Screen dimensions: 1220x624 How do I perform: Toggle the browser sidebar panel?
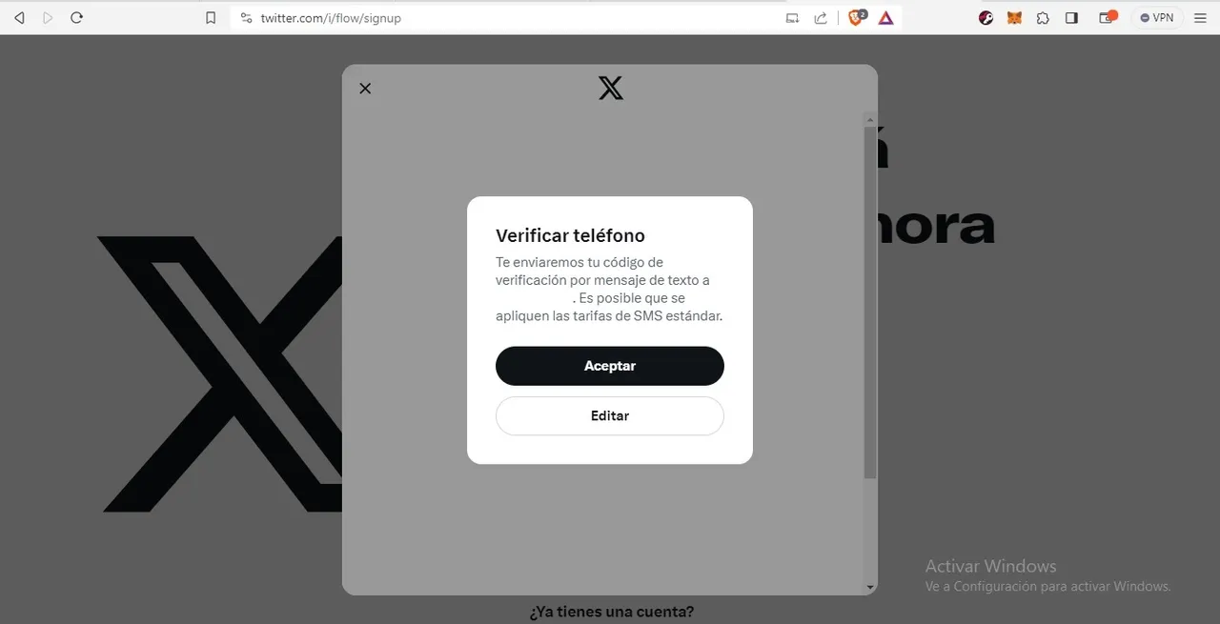point(1071,18)
